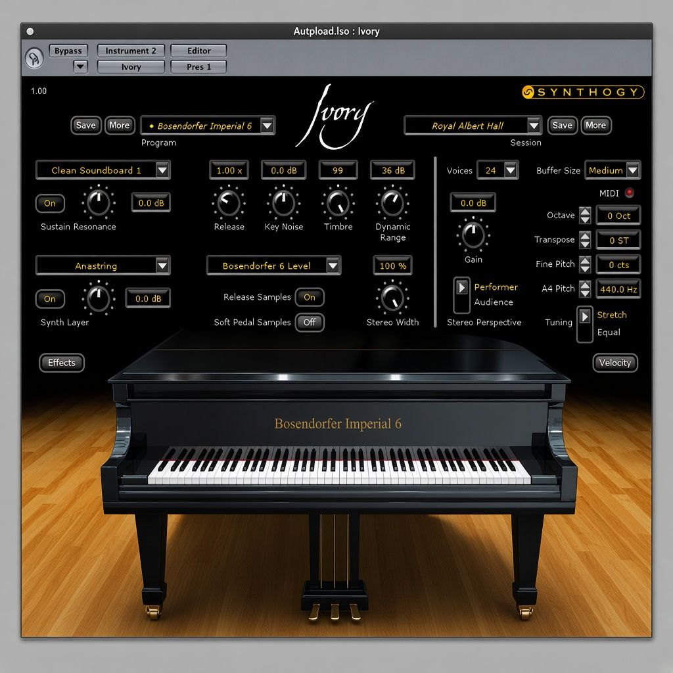673x673 pixels.
Task: Toggle Sustain Resonance On button
Action: (x=50, y=203)
